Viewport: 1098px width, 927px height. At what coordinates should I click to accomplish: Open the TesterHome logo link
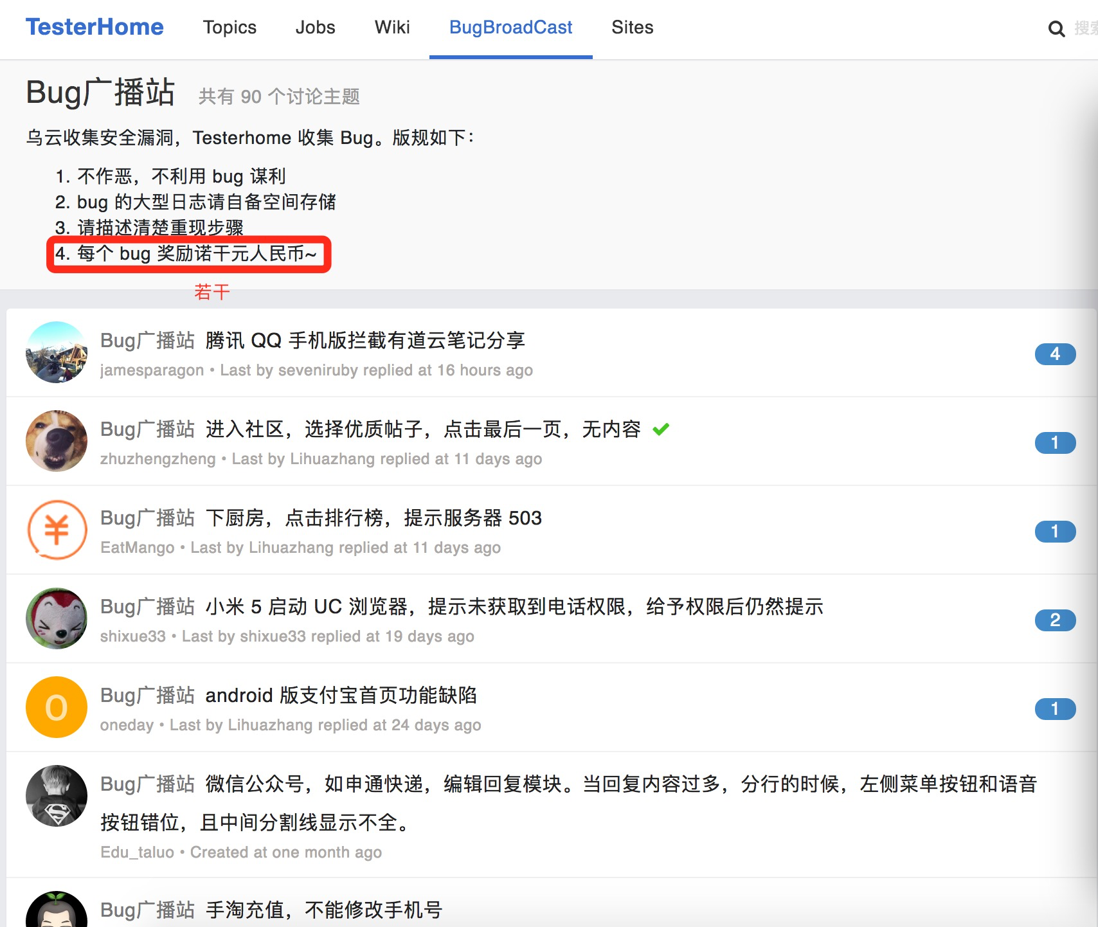(x=94, y=27)
